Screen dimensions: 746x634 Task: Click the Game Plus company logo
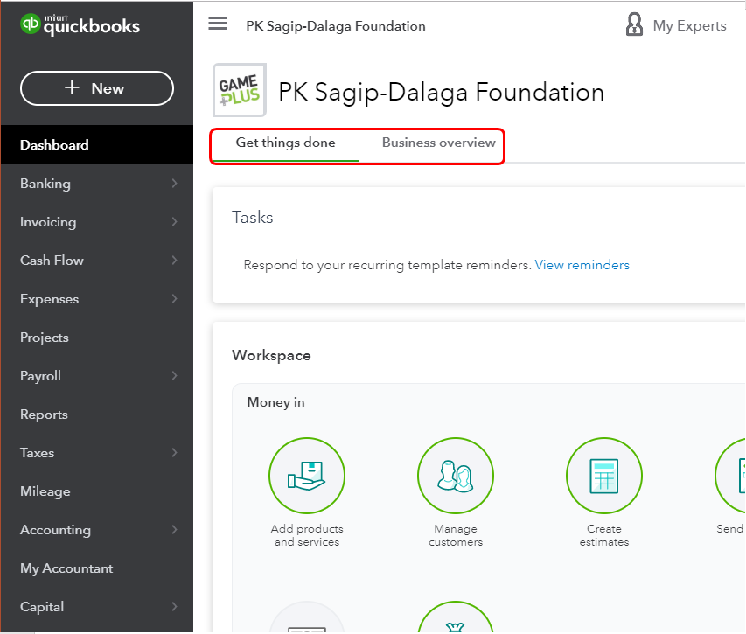click(x=239, y=89)
